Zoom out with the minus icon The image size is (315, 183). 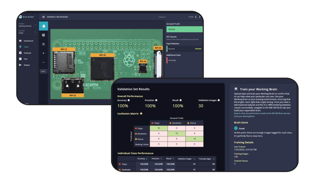(44, 62)
